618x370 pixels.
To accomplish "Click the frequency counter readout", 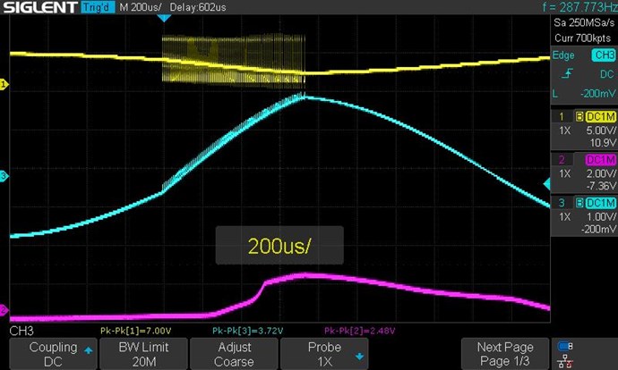I will point(579,7).
